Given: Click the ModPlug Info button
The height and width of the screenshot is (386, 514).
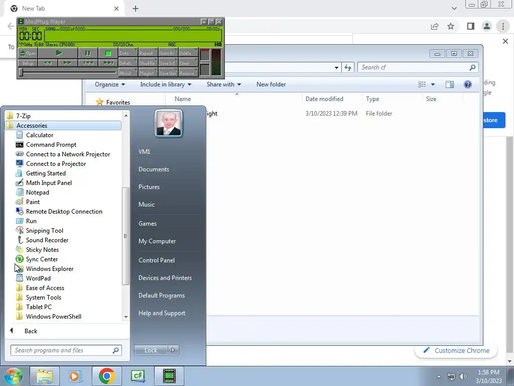Looking at the screenshot, I should tap(127, 53).
